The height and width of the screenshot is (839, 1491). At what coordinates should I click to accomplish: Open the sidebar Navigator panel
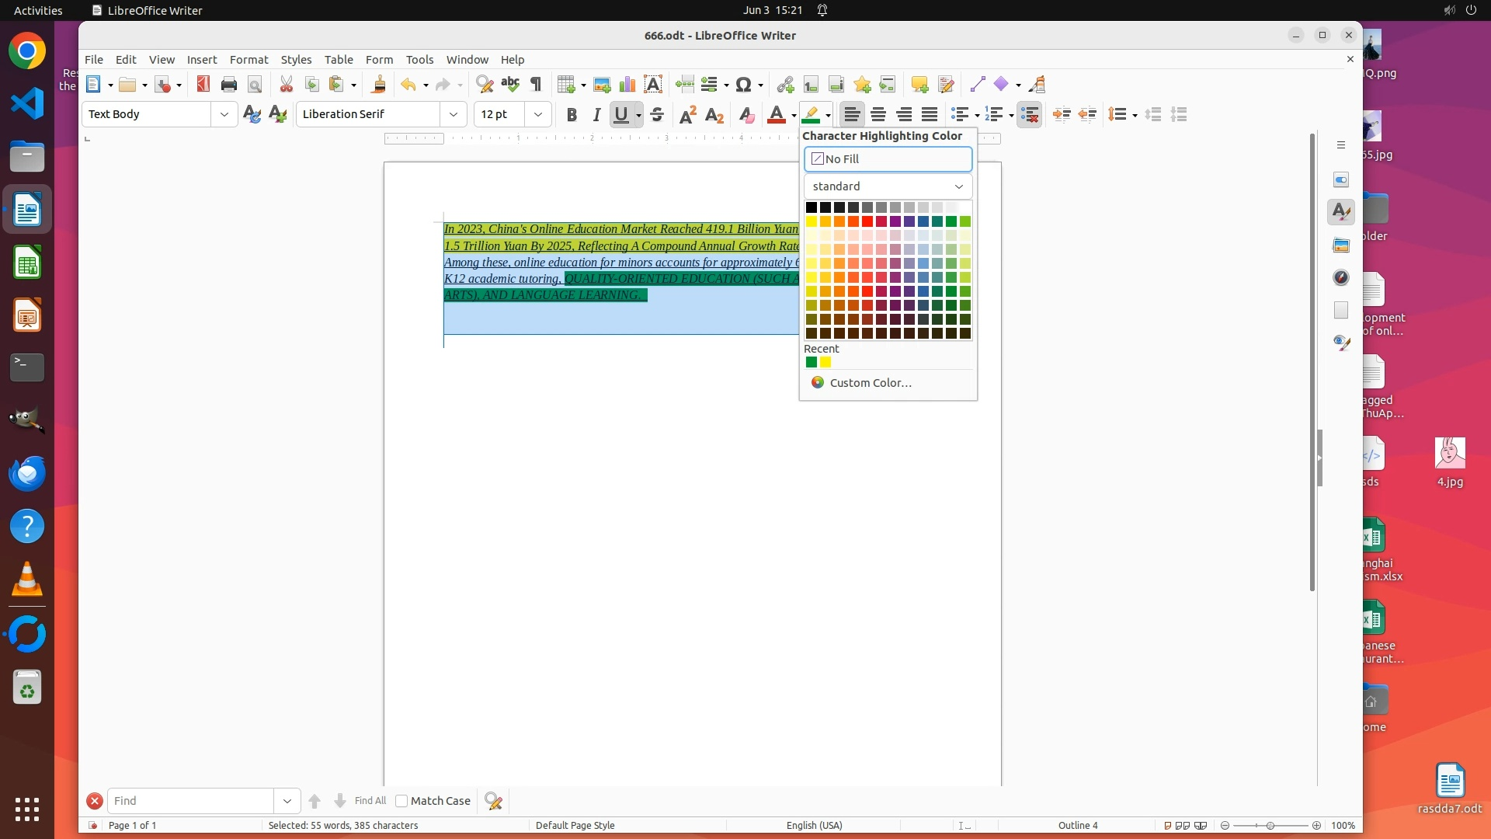point(1341,277)
